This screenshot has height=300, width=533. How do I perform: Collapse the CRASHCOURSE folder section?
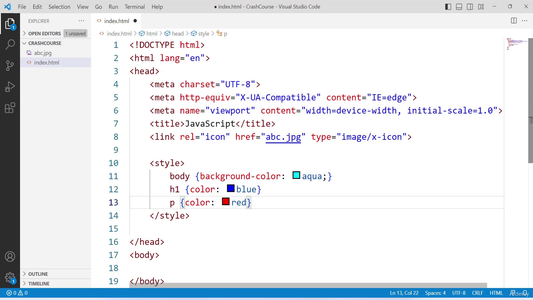[x=24, y=43]
